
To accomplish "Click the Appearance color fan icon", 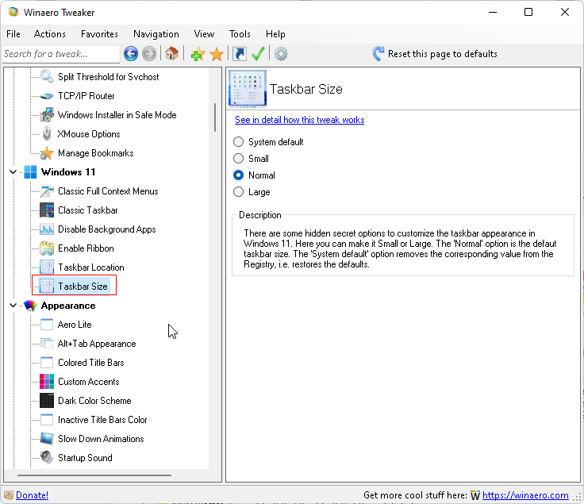I will [x=30, y=306].
